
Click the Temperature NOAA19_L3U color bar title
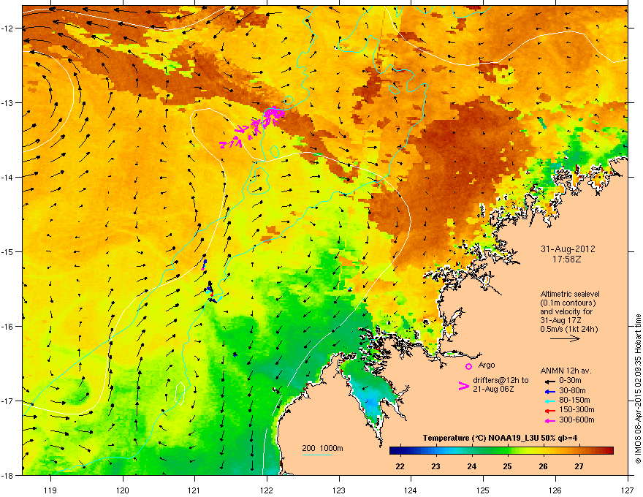tap(500, 439)
